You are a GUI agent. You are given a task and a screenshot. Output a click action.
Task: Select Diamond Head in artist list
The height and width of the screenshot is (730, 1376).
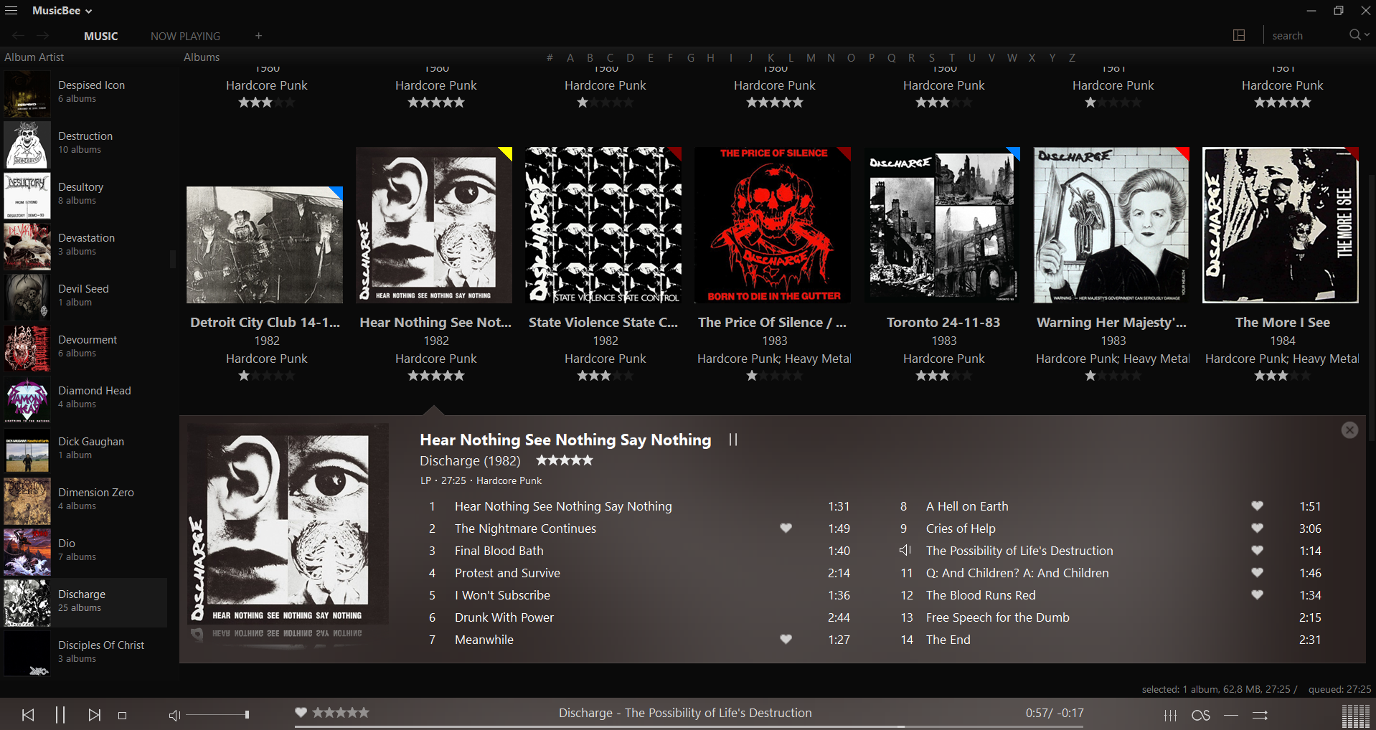pyautogui.click(x=85, y=398)
